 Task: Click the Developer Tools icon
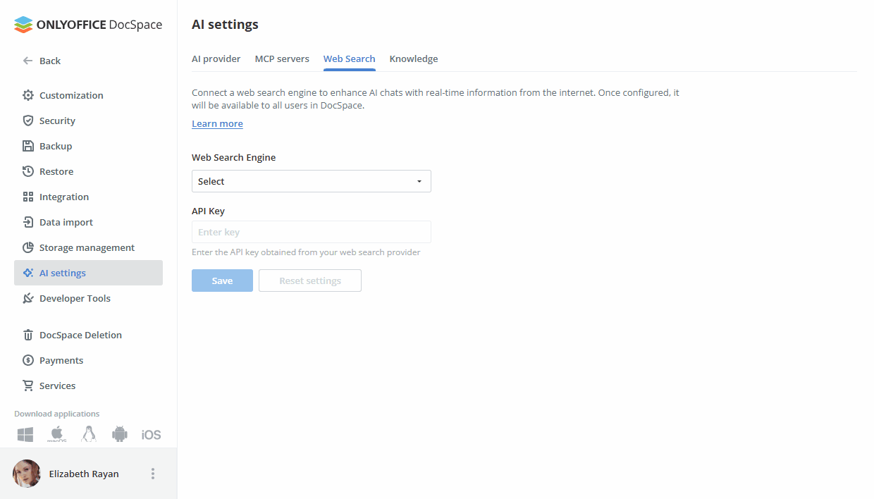pos(27,298)
